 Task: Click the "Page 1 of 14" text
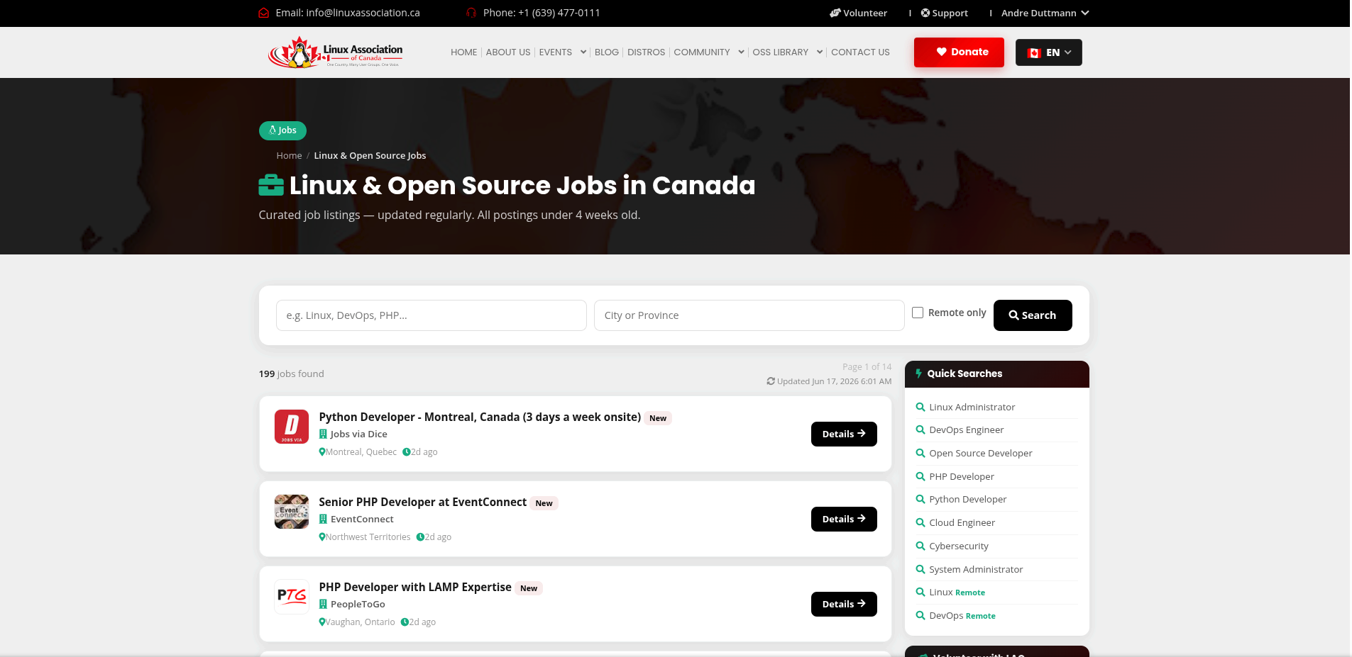867,366
